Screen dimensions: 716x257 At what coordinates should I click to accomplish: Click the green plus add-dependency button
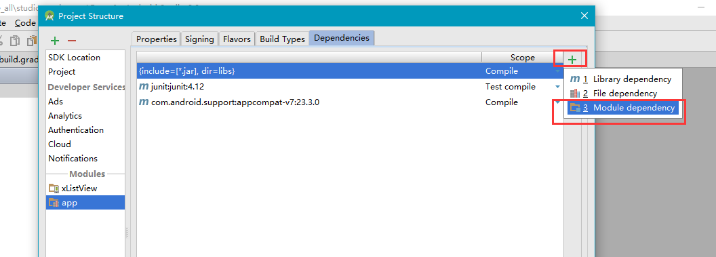point(572,60)
